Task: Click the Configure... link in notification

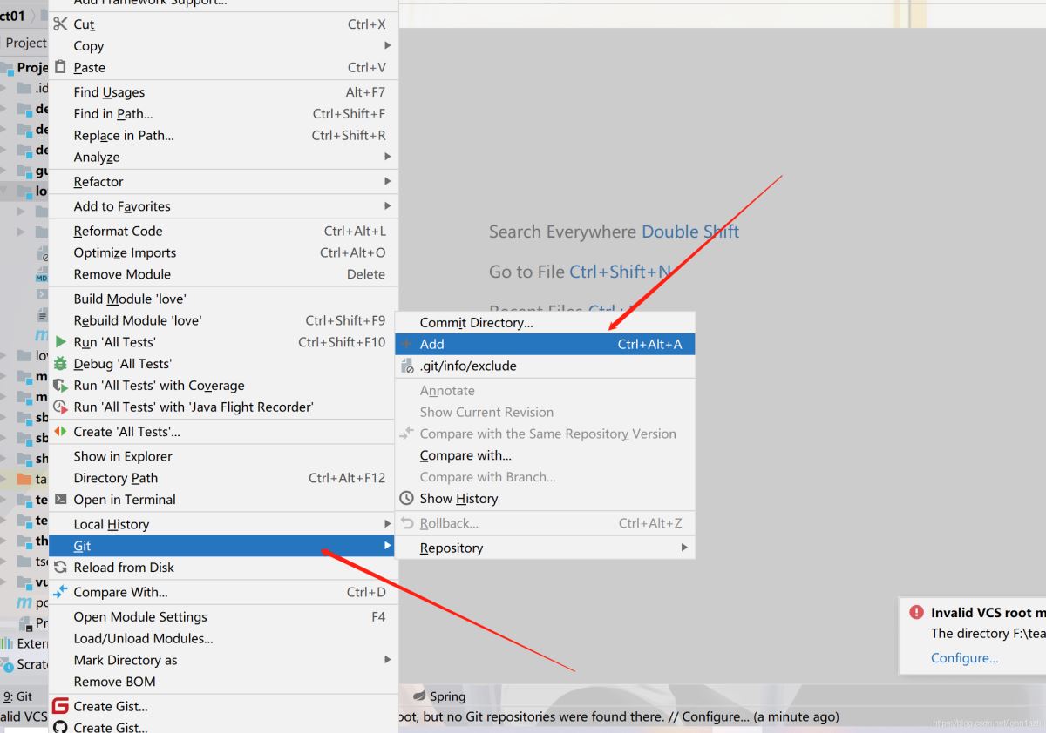Action: point(964,658)
